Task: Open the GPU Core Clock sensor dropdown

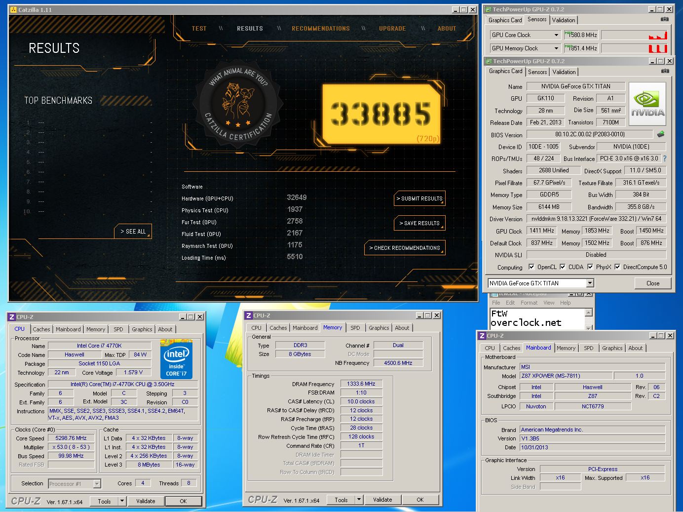Action: click(x=556, y=35)
